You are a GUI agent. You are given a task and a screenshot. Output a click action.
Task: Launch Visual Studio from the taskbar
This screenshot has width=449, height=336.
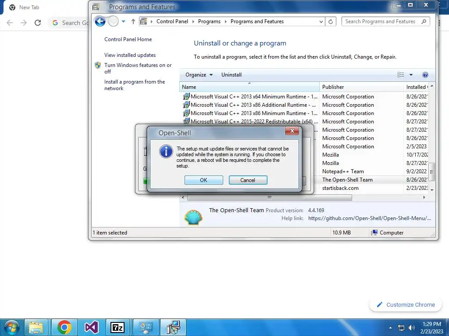click(91, 327)
